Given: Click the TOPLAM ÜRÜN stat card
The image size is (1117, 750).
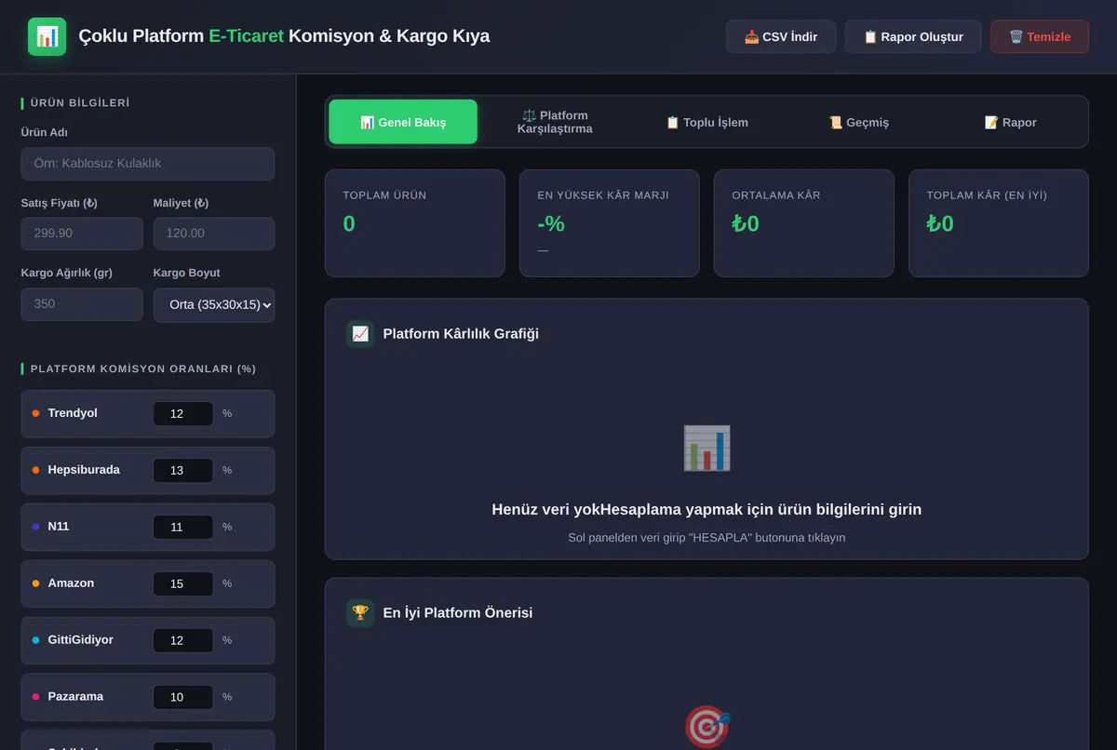Looking at the screenshot, I should [x=415, y=223].
